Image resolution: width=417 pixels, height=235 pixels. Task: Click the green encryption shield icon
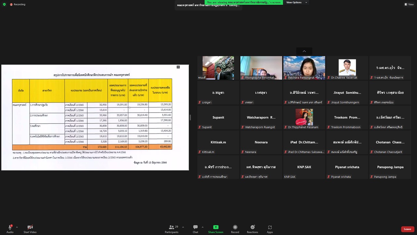4,4
